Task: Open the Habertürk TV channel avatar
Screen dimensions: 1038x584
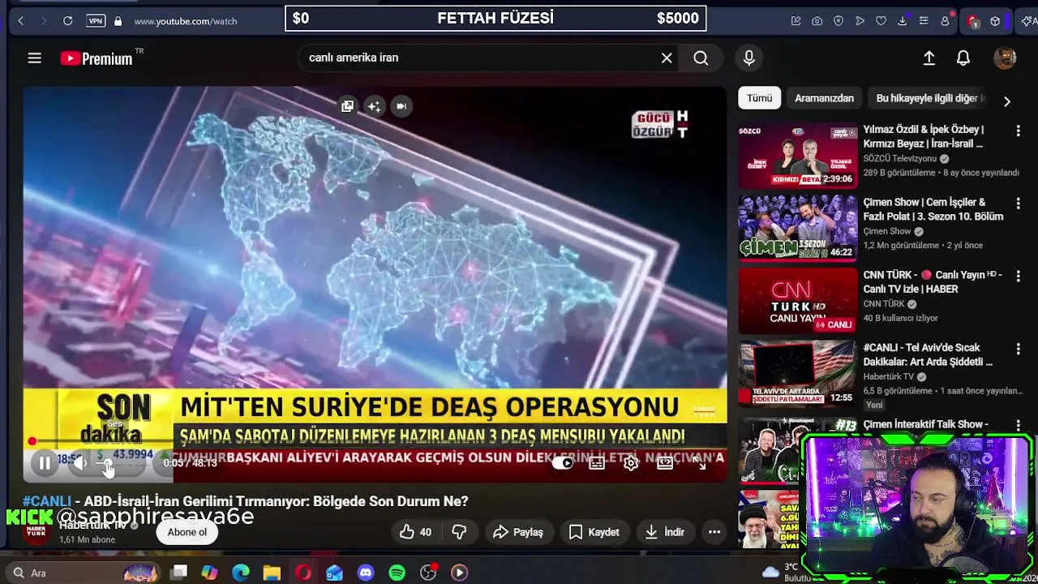Action: pos(36,531)
